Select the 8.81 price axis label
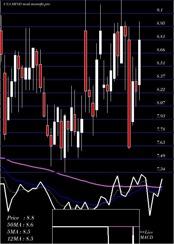Image resolution: width=174 pixels, height=244 pixels. coord(161,37)
